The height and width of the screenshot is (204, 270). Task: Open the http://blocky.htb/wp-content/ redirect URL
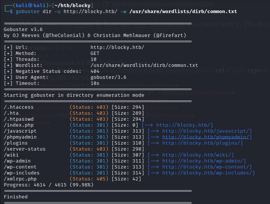coord(207,167)
